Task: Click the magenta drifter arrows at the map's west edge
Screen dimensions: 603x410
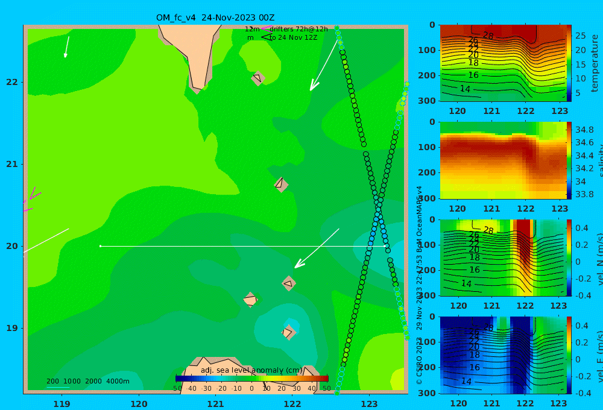Action: 31,199
